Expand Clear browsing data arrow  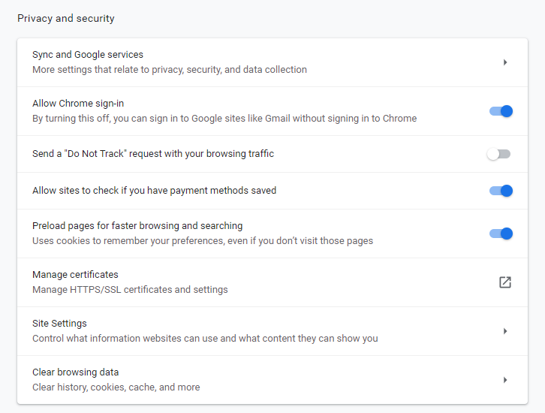[x=505, y=380]
